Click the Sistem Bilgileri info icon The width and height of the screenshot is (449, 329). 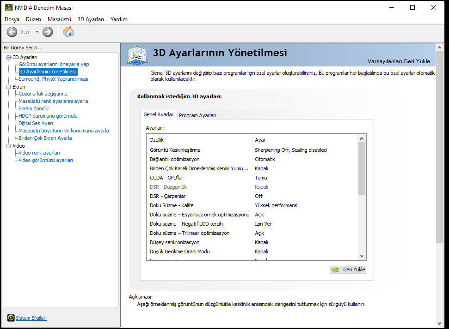pyautogui.click(x=11, y=318)
